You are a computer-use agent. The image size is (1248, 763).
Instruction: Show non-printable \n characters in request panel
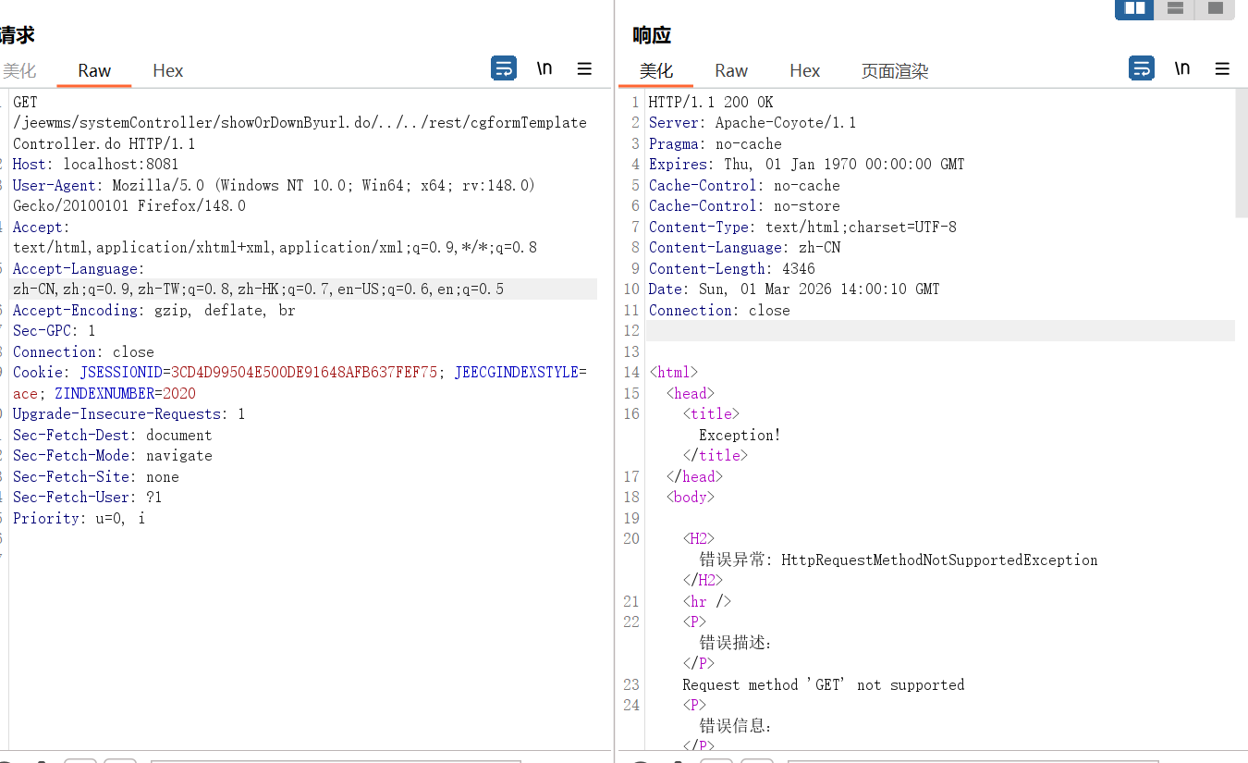(x=544, y=68)
